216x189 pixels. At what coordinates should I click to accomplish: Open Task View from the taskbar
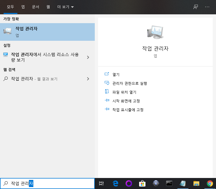[101, 183]
